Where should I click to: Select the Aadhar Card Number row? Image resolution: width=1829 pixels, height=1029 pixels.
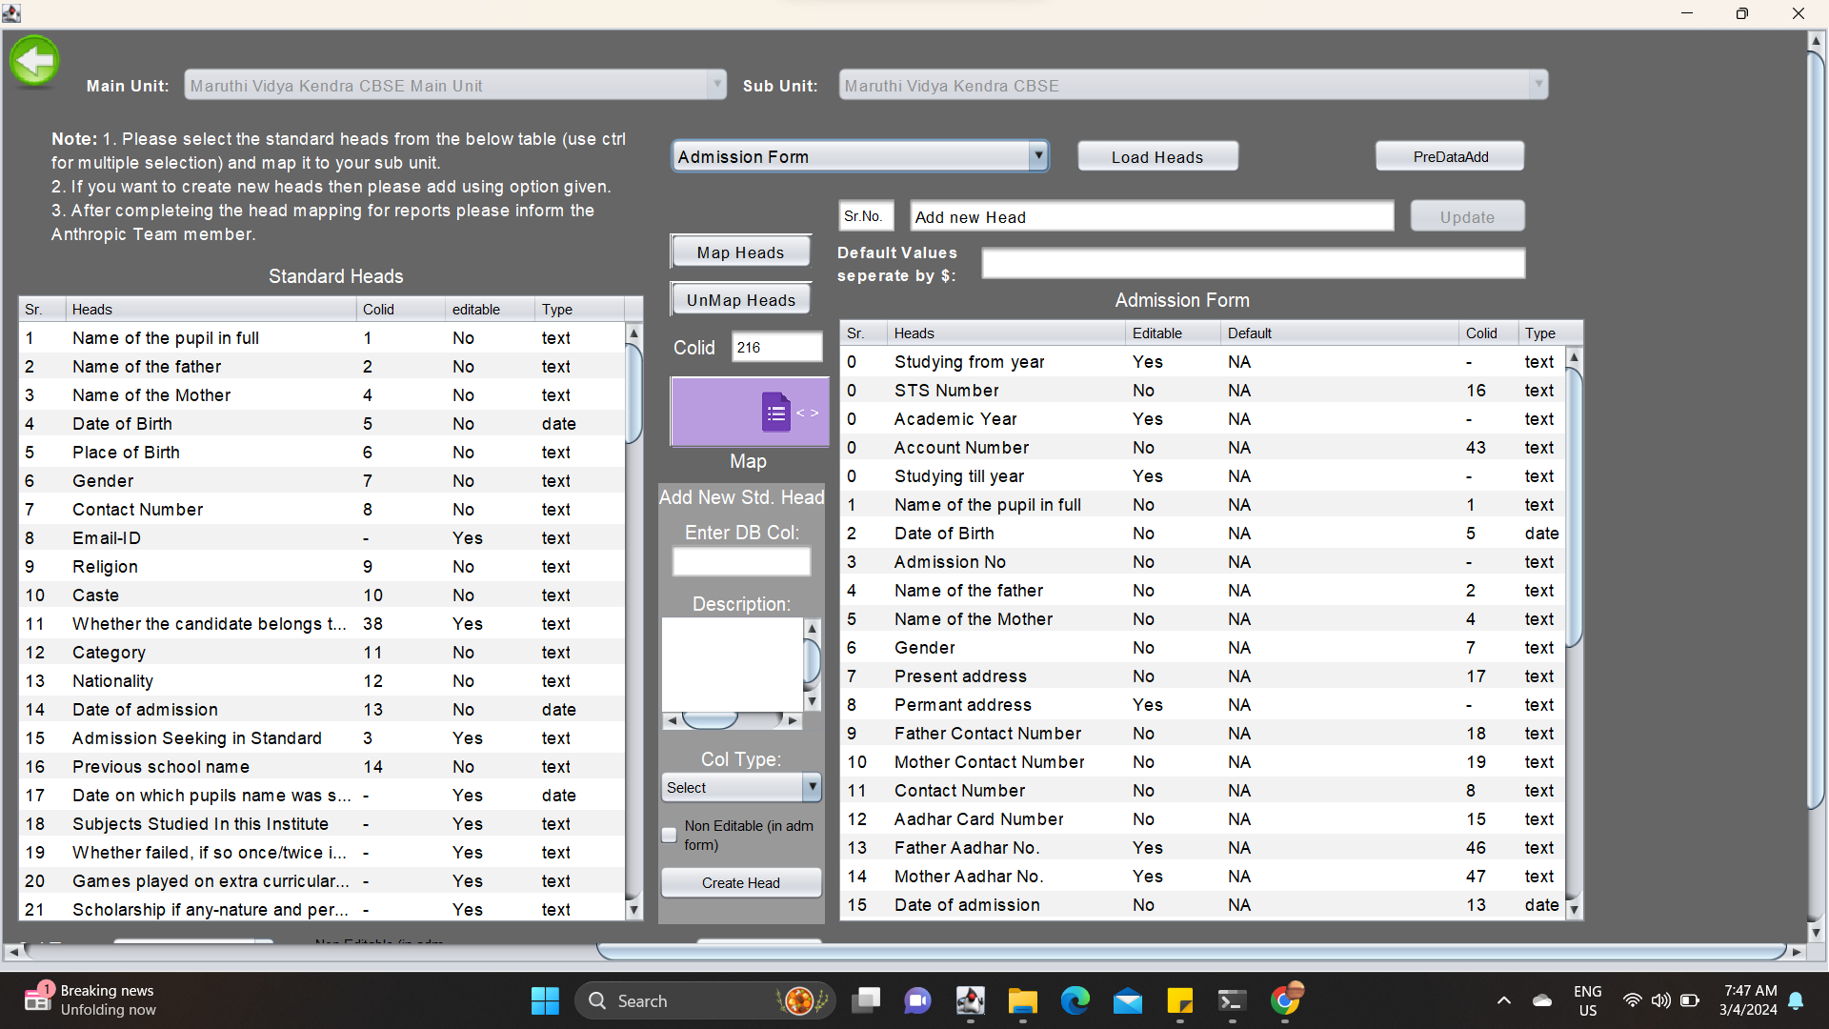978,819
